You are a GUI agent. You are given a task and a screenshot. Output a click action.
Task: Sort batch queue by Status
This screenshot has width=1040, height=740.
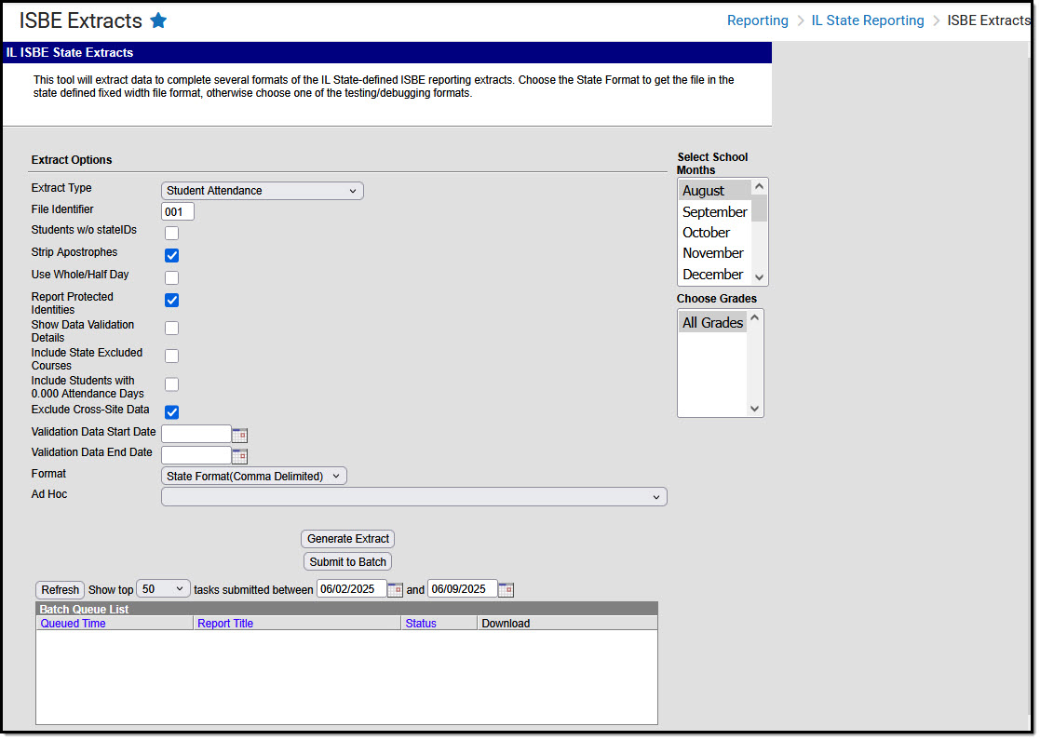pyautogui.click(x=421, y=624)
